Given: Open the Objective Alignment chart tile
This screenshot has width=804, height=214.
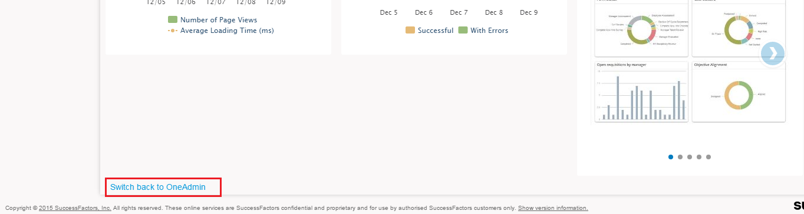Looking at the screenshot, I should (739, 92).
